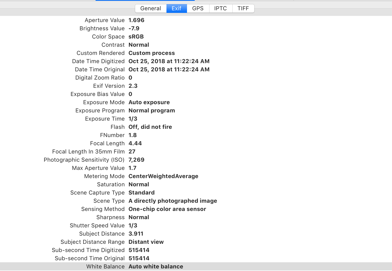Select the Digital Zoom Ratio label
This screenshot has height=271, width=392.
click(x=100, y=78)
